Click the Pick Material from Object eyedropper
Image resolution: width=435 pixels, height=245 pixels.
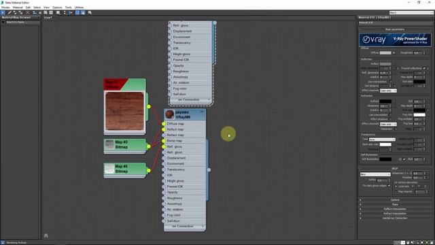click(10, 12)
